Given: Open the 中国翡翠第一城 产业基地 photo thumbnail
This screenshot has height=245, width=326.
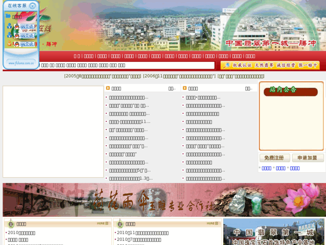Looking at the screenshot, I should coord(274,232).
